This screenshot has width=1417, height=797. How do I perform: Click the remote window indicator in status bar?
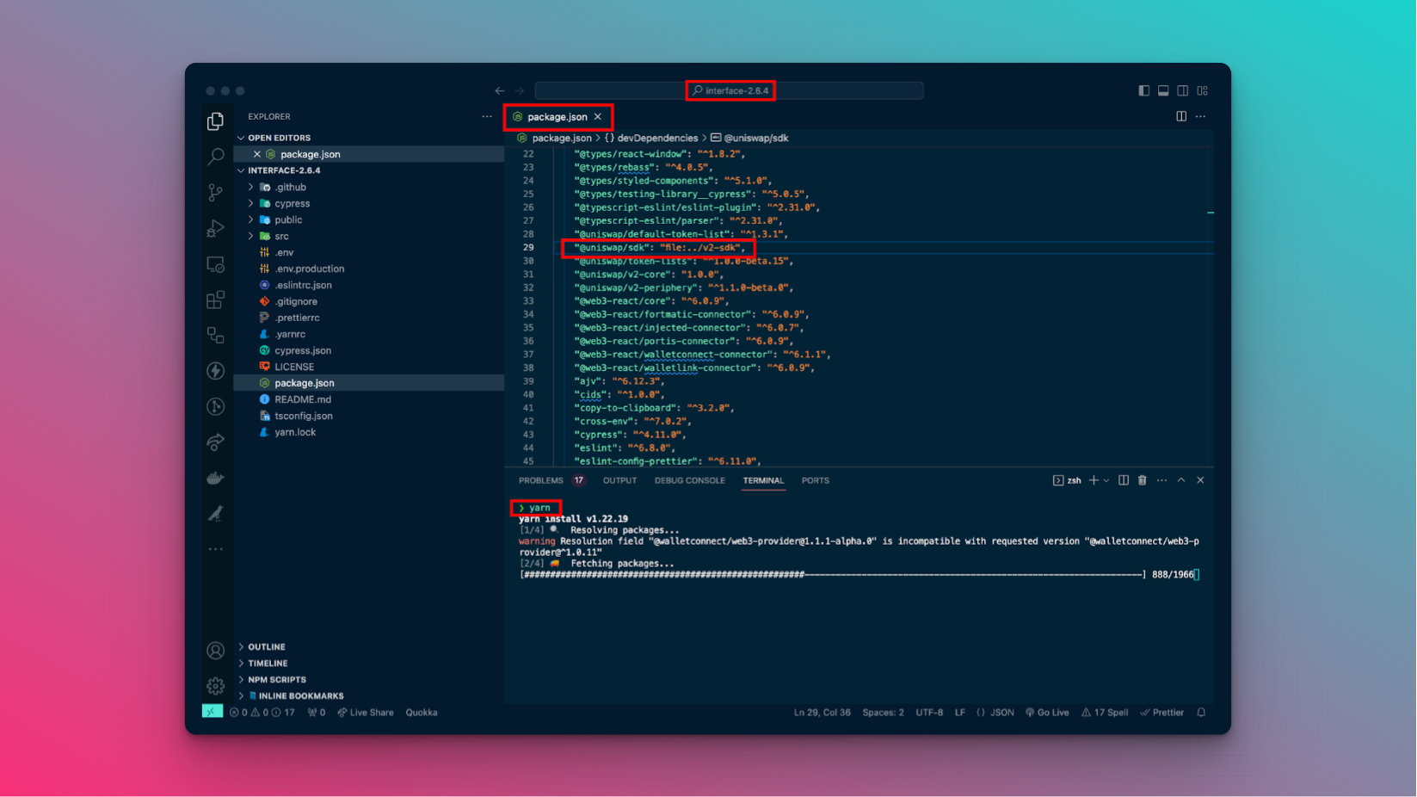(x=213, y=712)
